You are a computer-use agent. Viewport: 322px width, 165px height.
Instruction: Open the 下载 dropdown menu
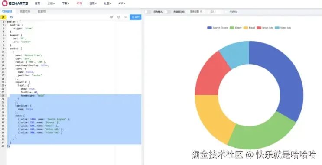click(x=66, y=3)
